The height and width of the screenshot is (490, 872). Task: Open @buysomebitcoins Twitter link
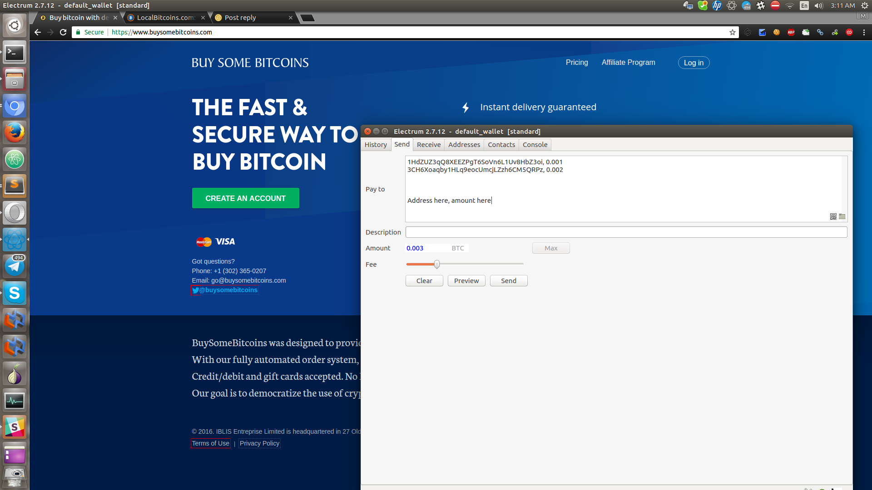pyautogui.click(x=225, y=290)
